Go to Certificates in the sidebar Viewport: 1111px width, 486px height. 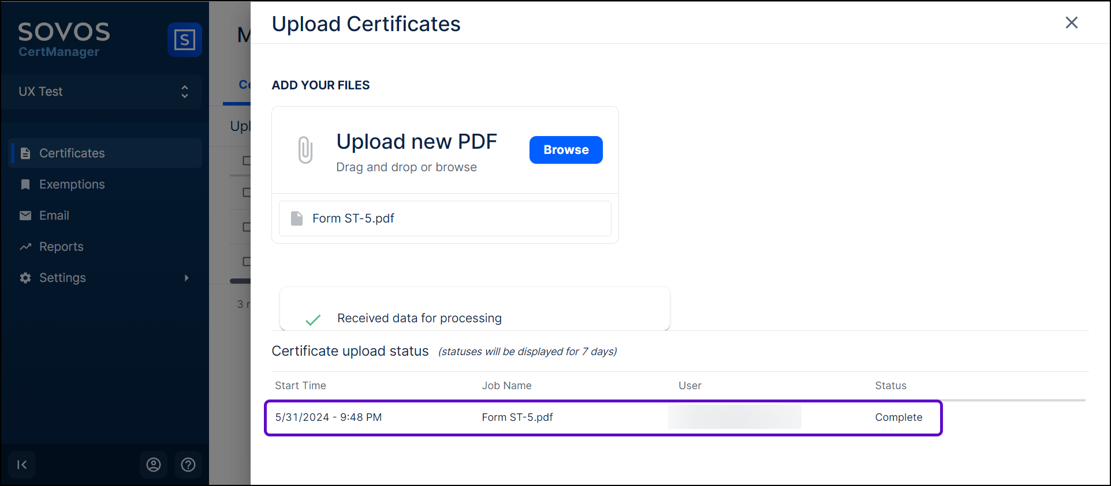tap(72, 153)
